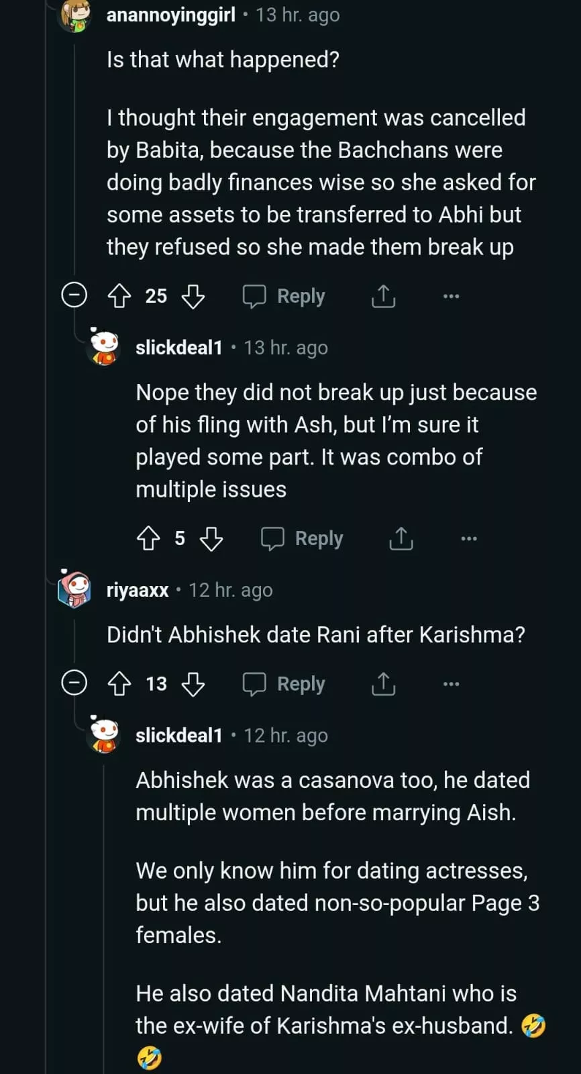Screen dimensions: 581x1074
Task: Downvote riyaaxx's comment about Rani
Action: coord(193,684)
